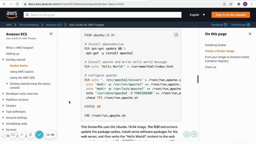Open the extensions puzzle icon
The image size is (256, 144).
click(239, 4)
